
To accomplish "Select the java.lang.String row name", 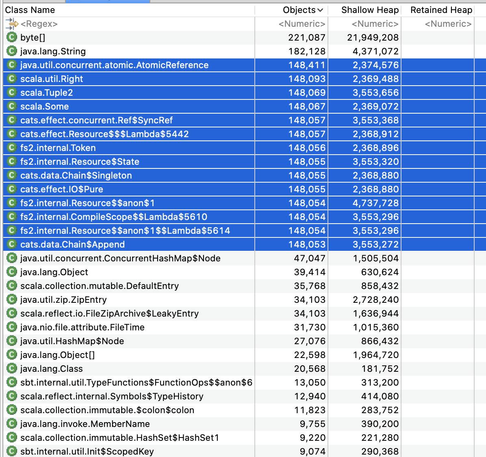I will coord(53,51).
